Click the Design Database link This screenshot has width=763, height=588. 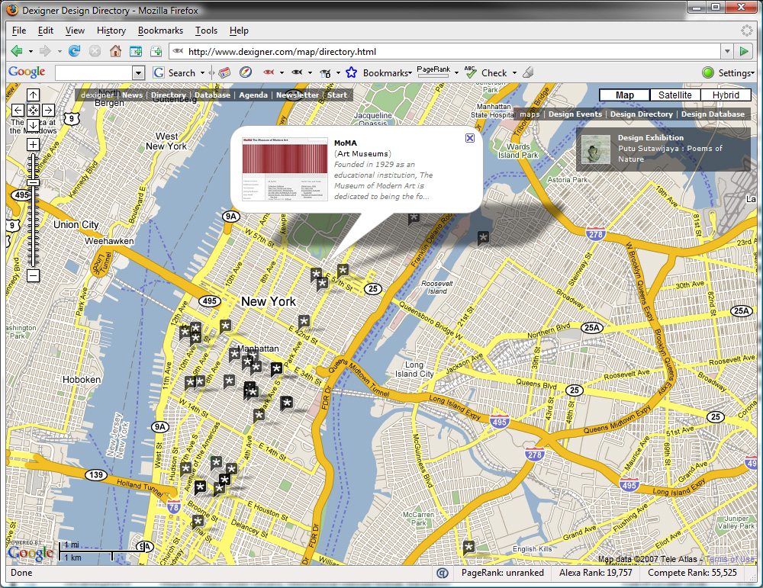coord(713,114)
